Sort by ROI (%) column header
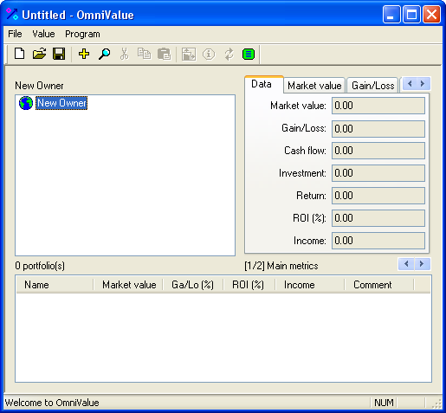The width and height of the screenshot is (446, 413). [249, 285]
